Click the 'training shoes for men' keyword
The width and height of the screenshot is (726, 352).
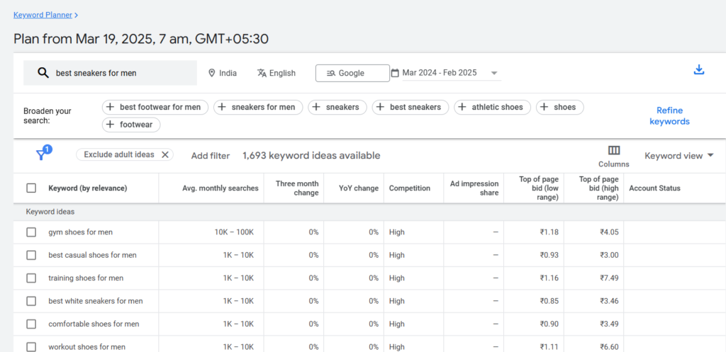[x=86, y=278]
